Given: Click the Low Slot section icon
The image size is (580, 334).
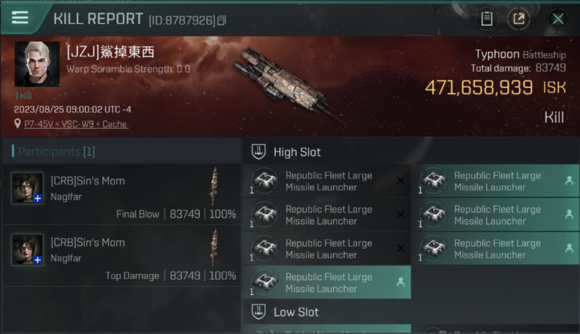Looking at the screenshot, I should coord(259,312).
